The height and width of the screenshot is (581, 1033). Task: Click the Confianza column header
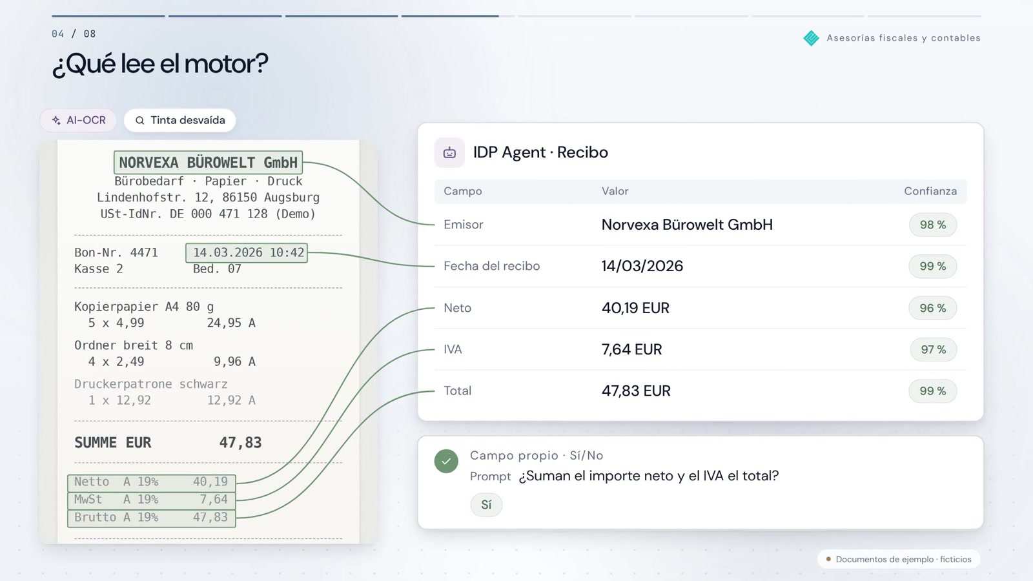pyautogui.click(x=930, y=191)
